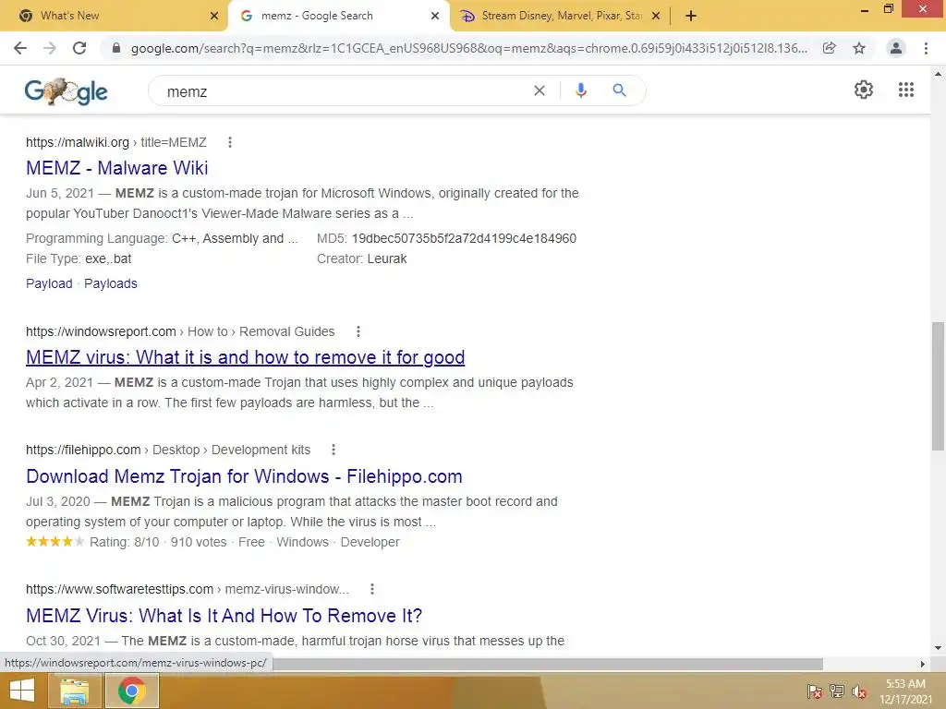
Task: Open the Windows Start button
Action: point(22,691)
